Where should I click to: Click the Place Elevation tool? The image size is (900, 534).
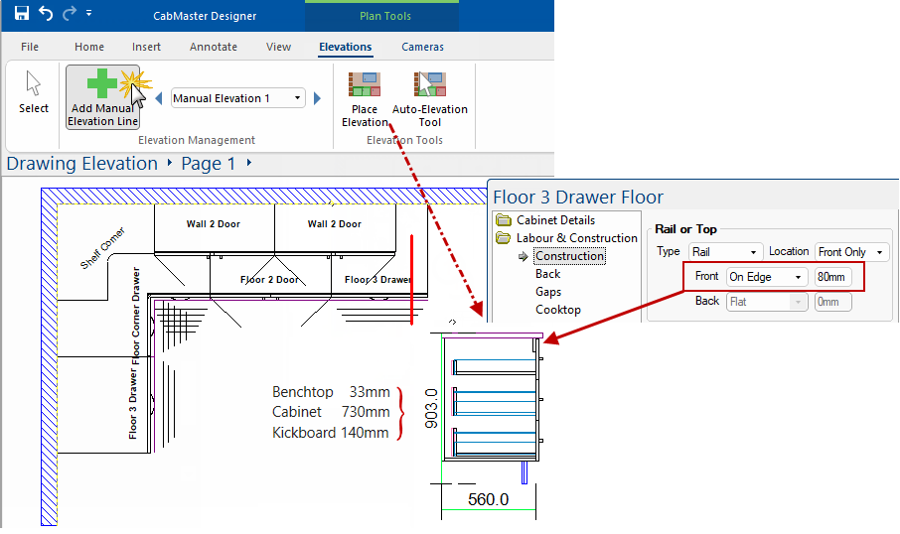click(x=365, y=97)
